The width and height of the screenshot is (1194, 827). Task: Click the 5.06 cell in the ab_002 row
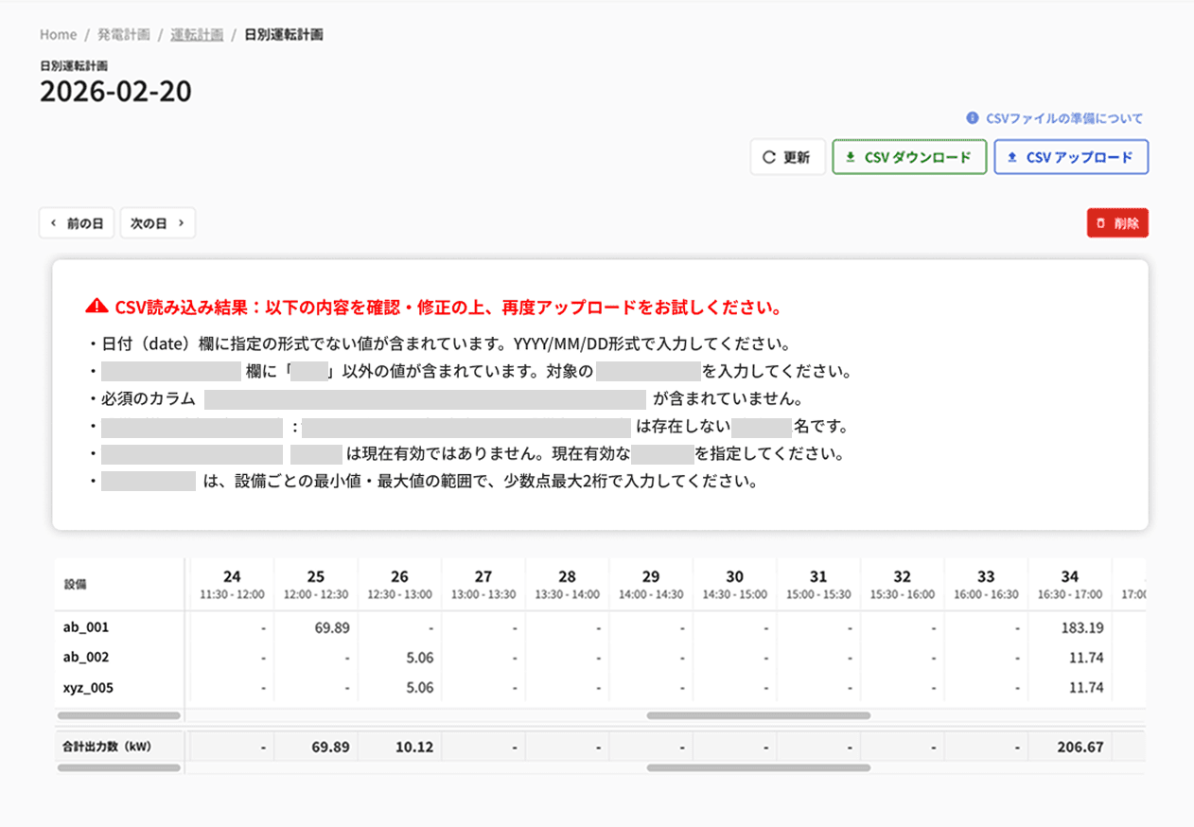tap(419, 657)
